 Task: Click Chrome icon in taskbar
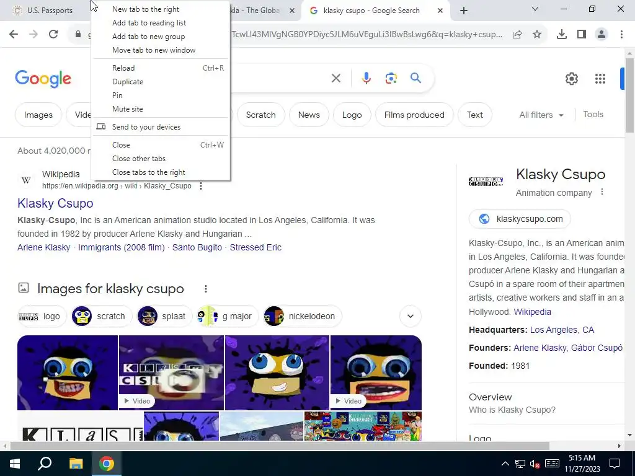click(x=107, y=464)
